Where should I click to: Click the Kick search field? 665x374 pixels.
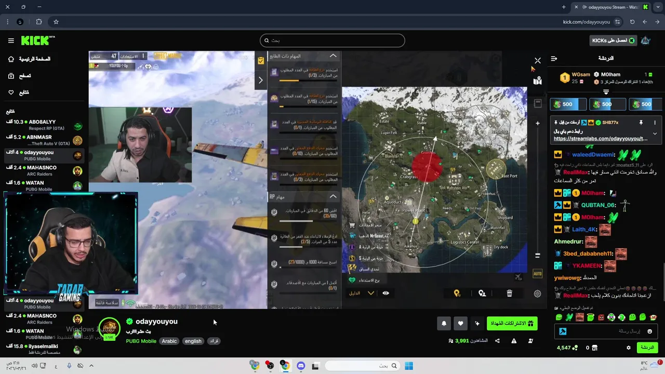(332, 41)
